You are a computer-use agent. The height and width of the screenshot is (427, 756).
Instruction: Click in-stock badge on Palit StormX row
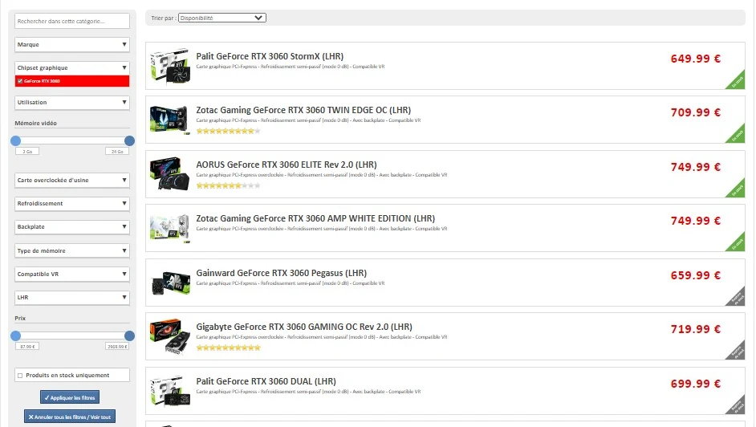tap(738, 82)
